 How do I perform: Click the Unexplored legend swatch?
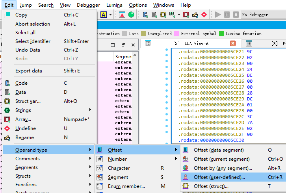[143, 33]
